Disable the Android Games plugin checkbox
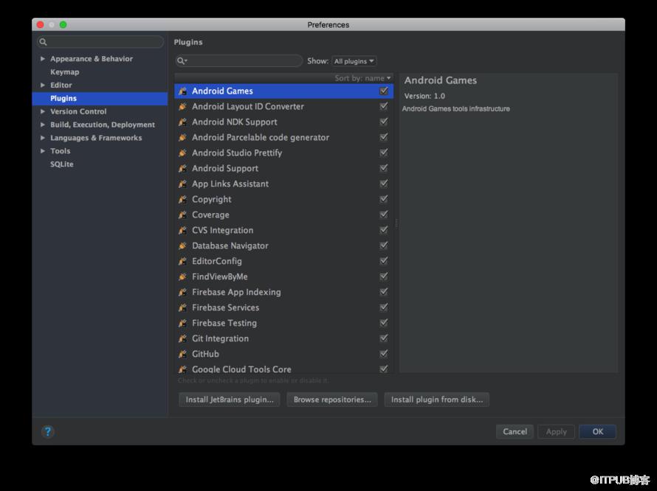This screenshot has width=657, height=491. click(x=383, y=91)
